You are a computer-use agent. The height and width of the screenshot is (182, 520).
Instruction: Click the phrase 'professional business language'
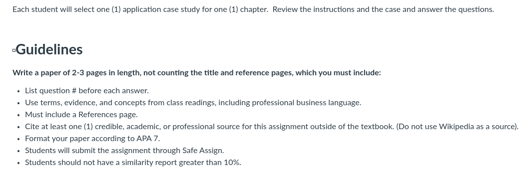click(306, 103)
